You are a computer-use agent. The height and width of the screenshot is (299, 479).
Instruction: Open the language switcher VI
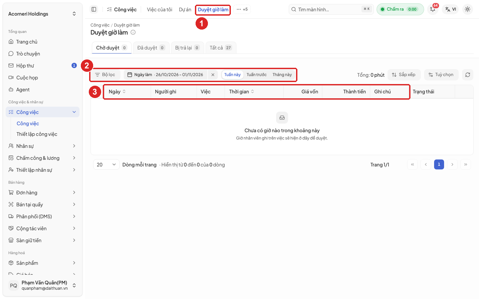tap(451, 9)
